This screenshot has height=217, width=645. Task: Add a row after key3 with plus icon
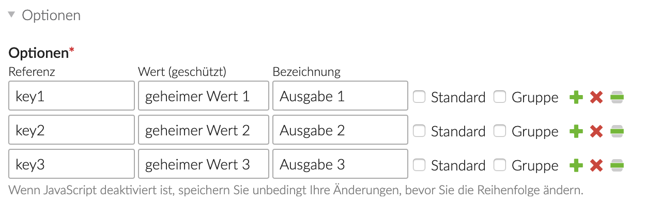(576, 165)
